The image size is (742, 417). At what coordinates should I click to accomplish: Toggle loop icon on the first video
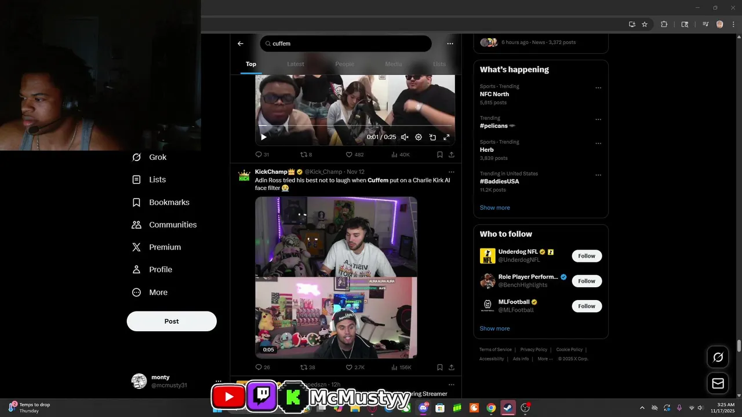pos(432,137)
